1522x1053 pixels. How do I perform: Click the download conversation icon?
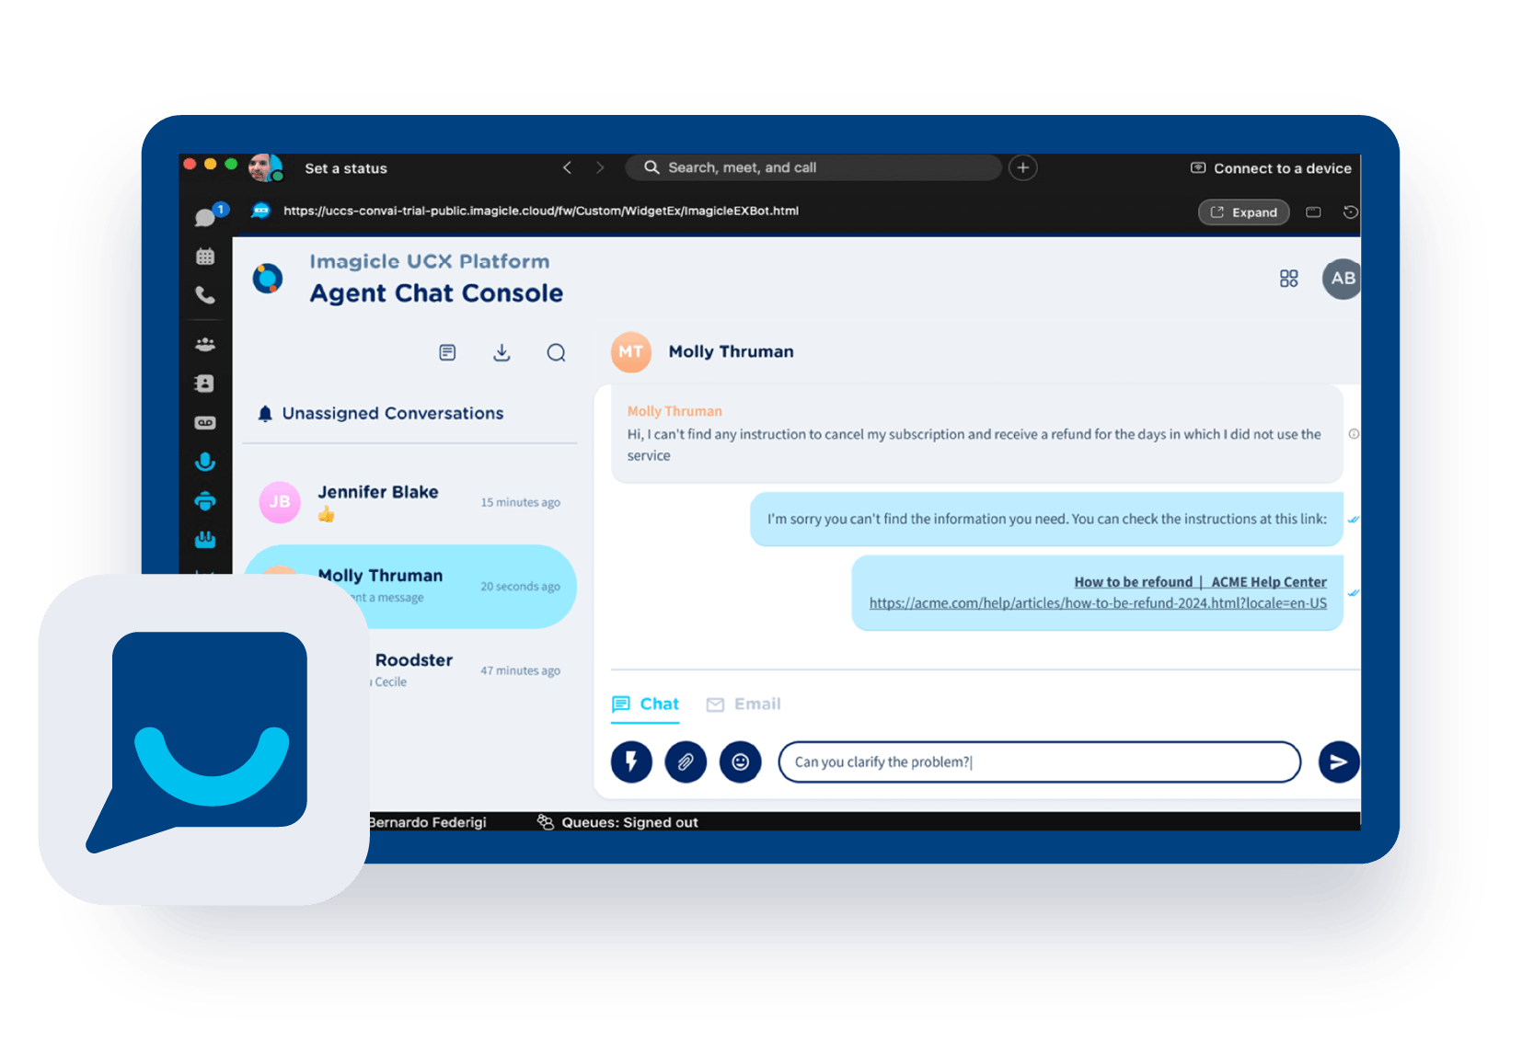tap(502, 352)
